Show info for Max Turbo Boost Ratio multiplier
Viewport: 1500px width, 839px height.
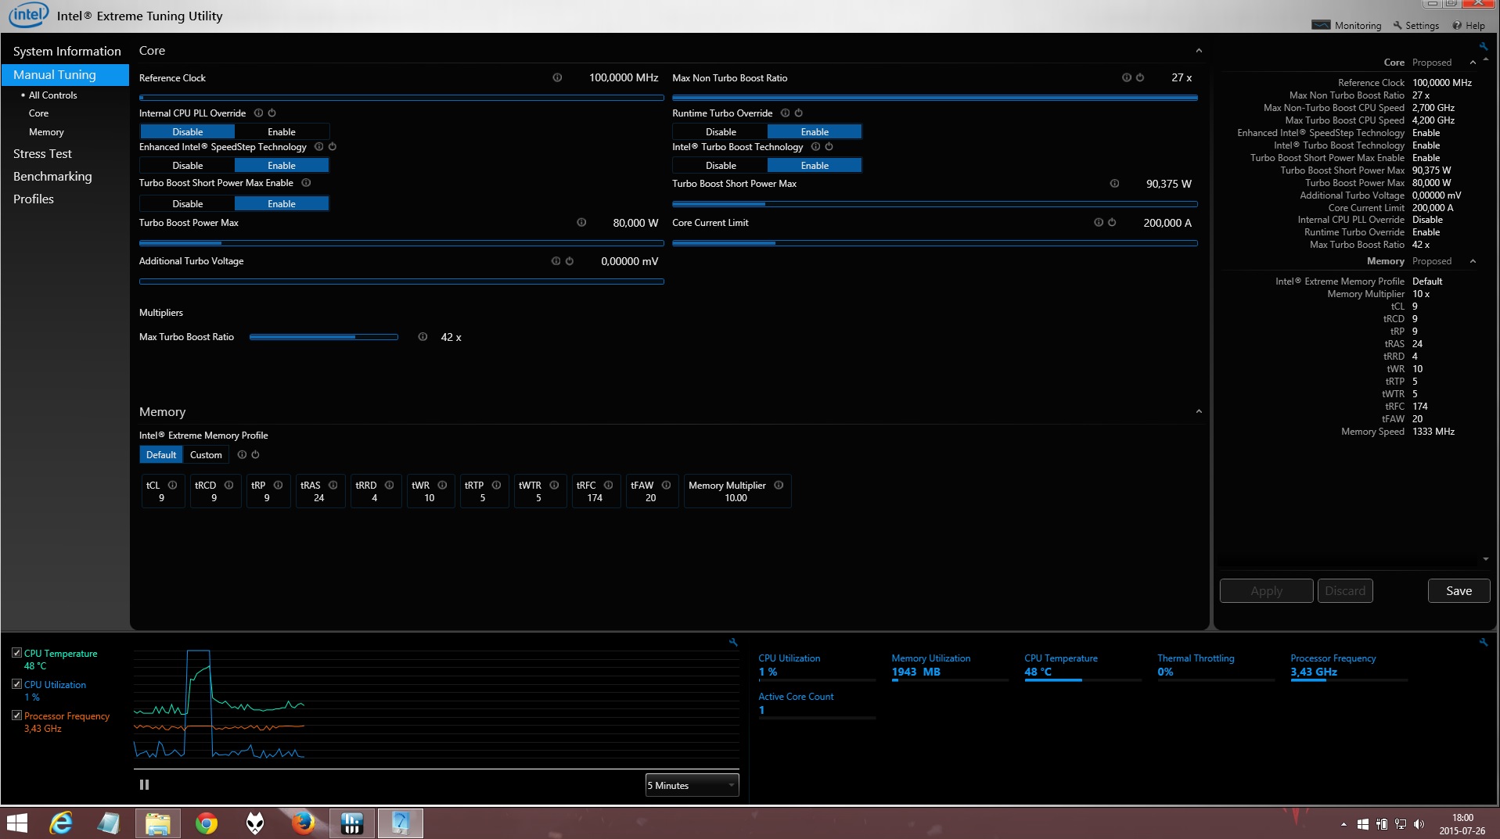pos(423,336)
